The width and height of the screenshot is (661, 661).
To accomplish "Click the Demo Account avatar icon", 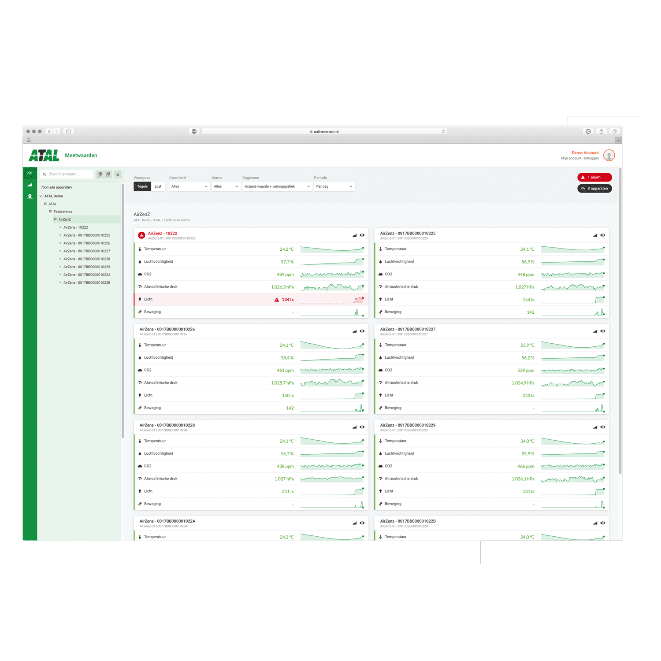I will [609, 155].
